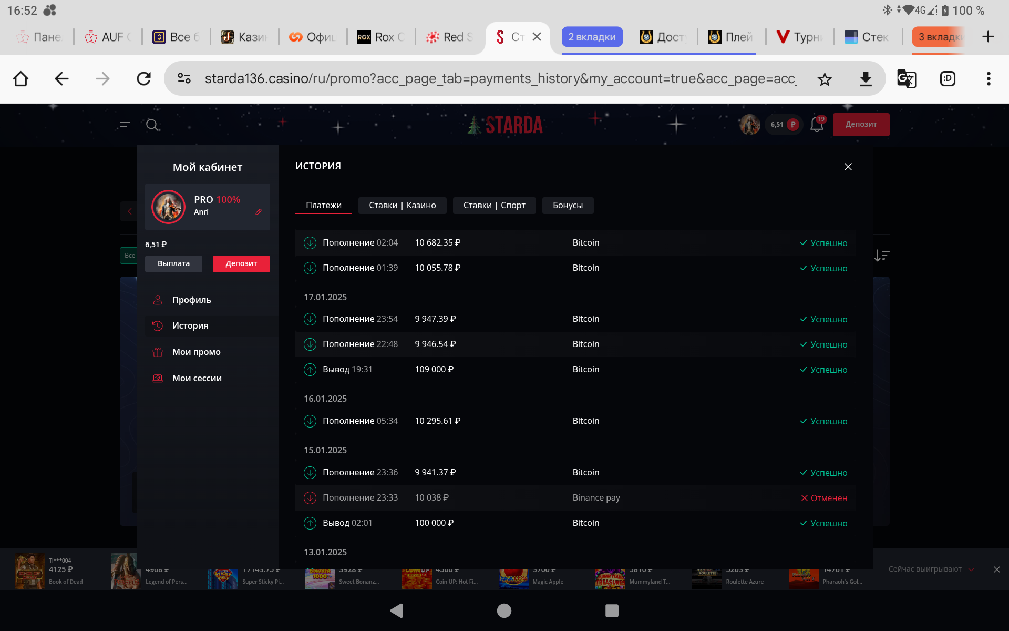
Task: Switch to the Ставки | Казино tab
Action: [x=402, y=206]
